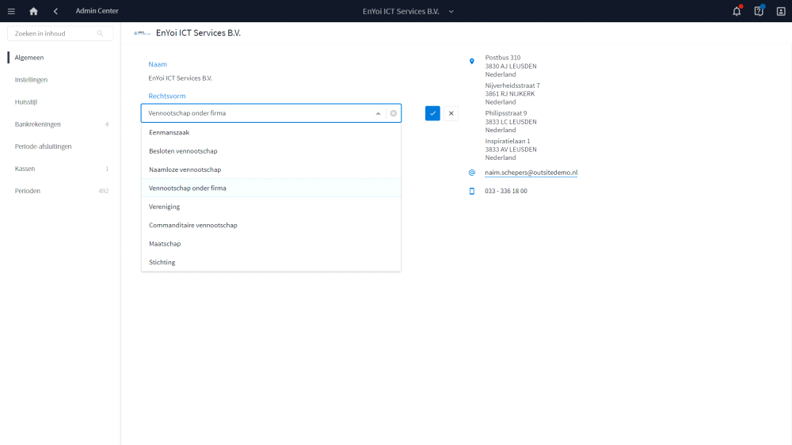Clear the Rechtsvorm field selection
This screenshot has width=792, height=445.
[x=394, y=113]
